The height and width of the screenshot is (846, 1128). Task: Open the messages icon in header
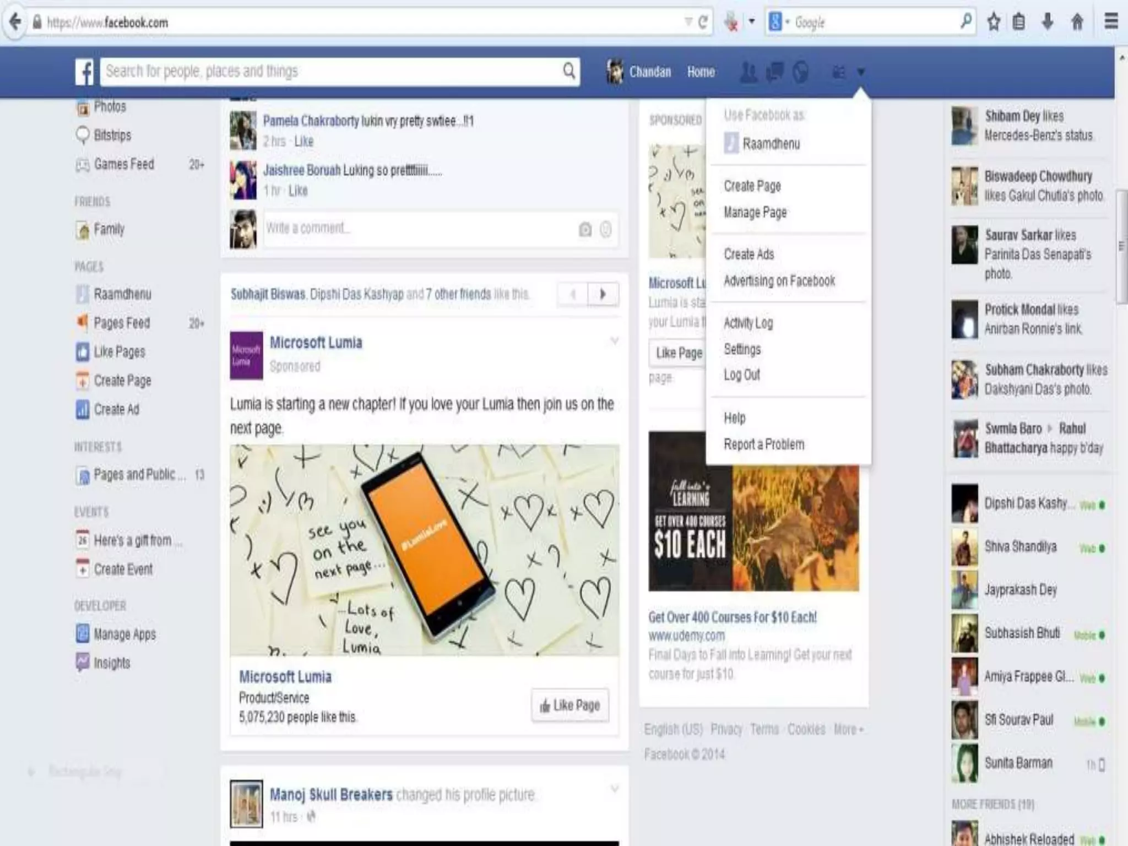tap(774, 72)
